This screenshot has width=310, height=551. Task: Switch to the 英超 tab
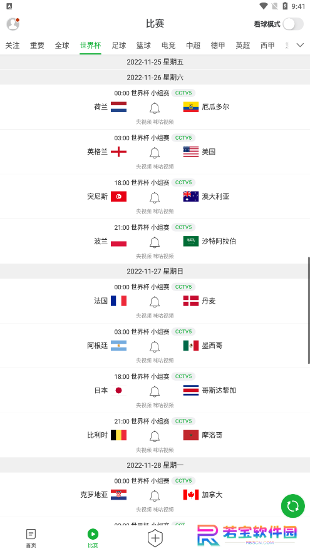click(x=242, y=45)
